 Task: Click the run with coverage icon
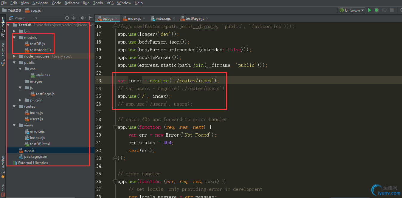coord(384,10)
